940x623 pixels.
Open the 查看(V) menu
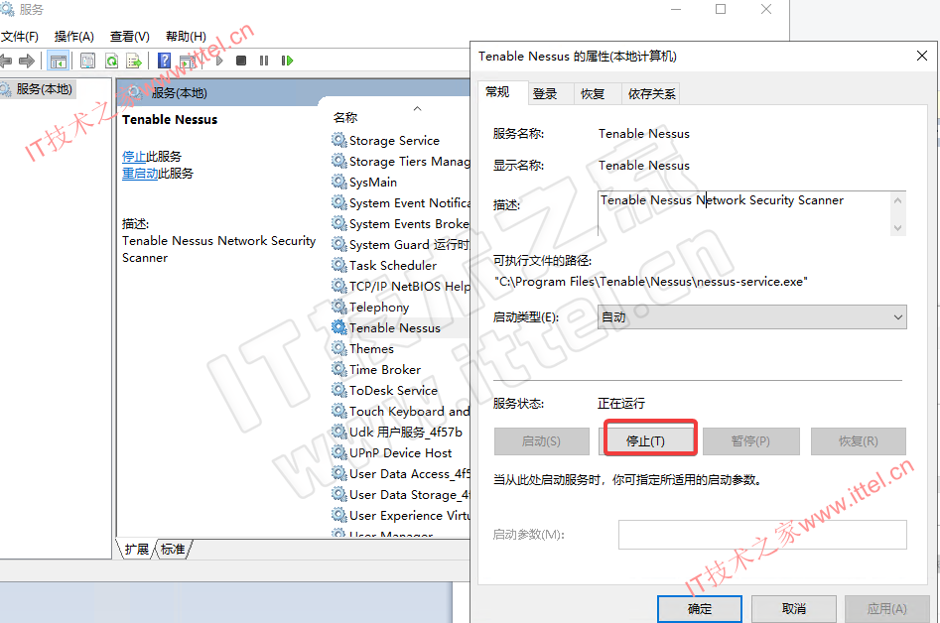click(129, 37)
